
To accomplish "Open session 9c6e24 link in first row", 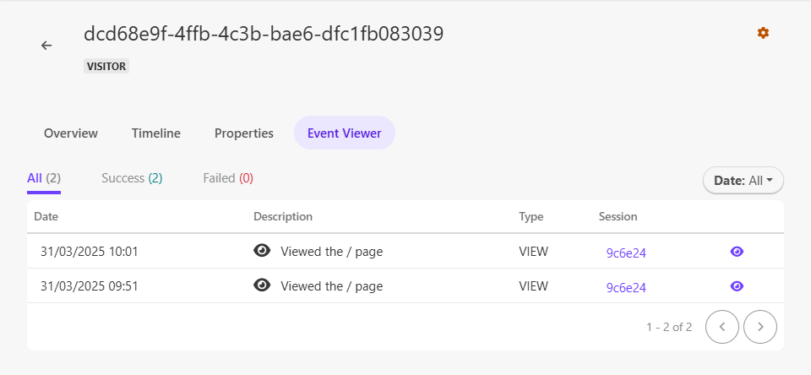I will 626,253.
